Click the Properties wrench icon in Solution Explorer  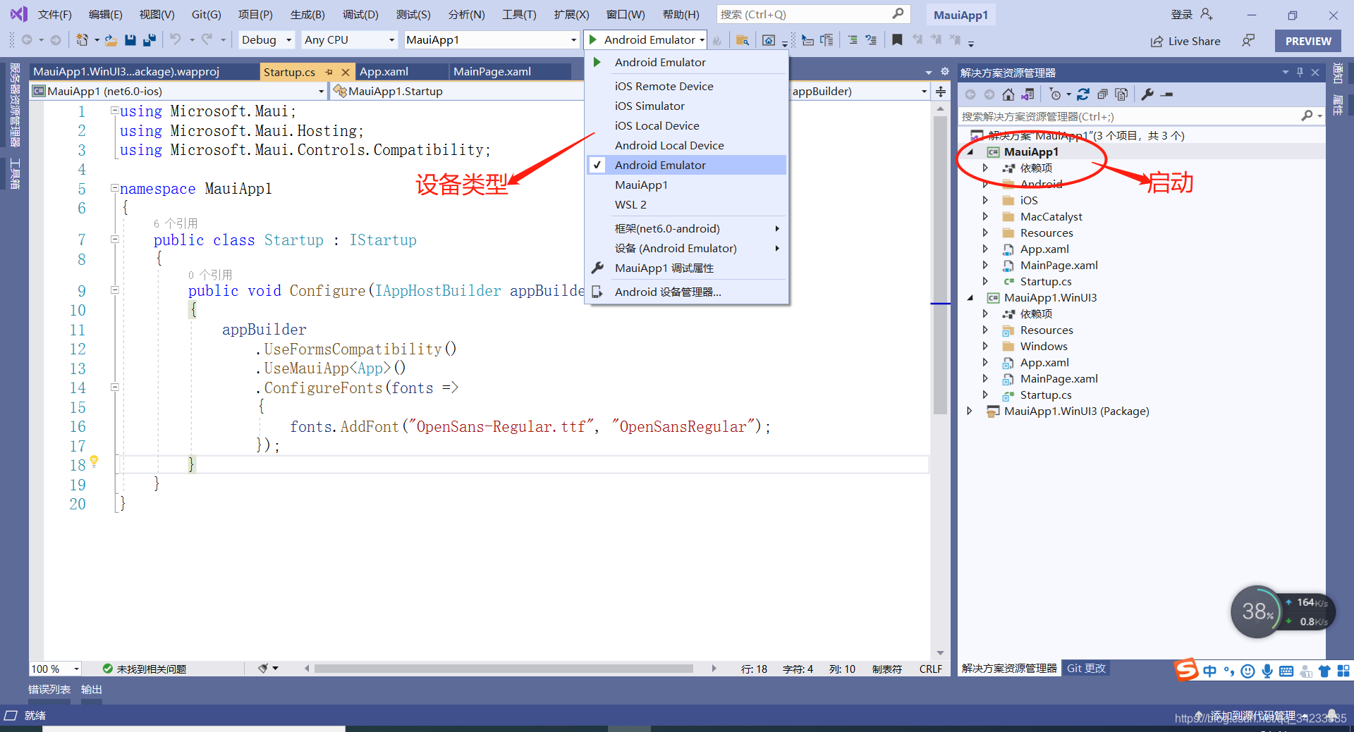(1147, 94)
